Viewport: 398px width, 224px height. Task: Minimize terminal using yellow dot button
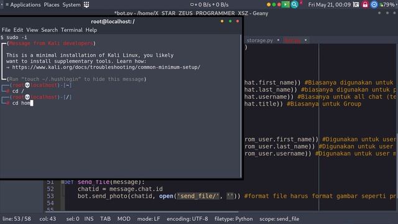(x=222, y=21)
